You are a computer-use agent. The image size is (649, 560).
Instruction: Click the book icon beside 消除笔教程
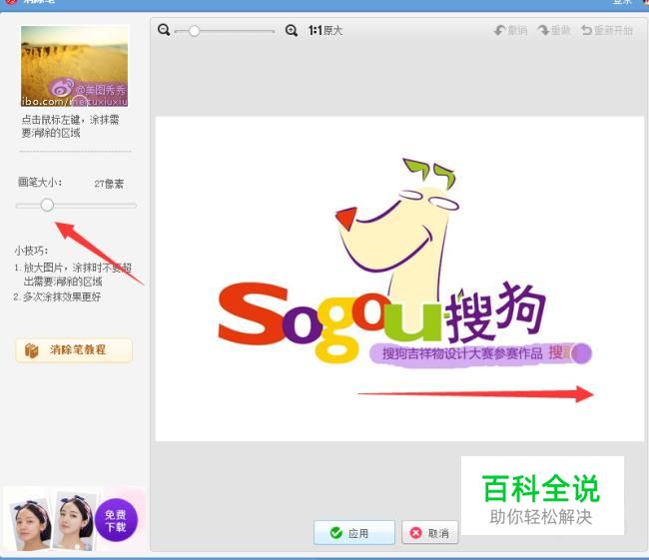coord(32,350)
